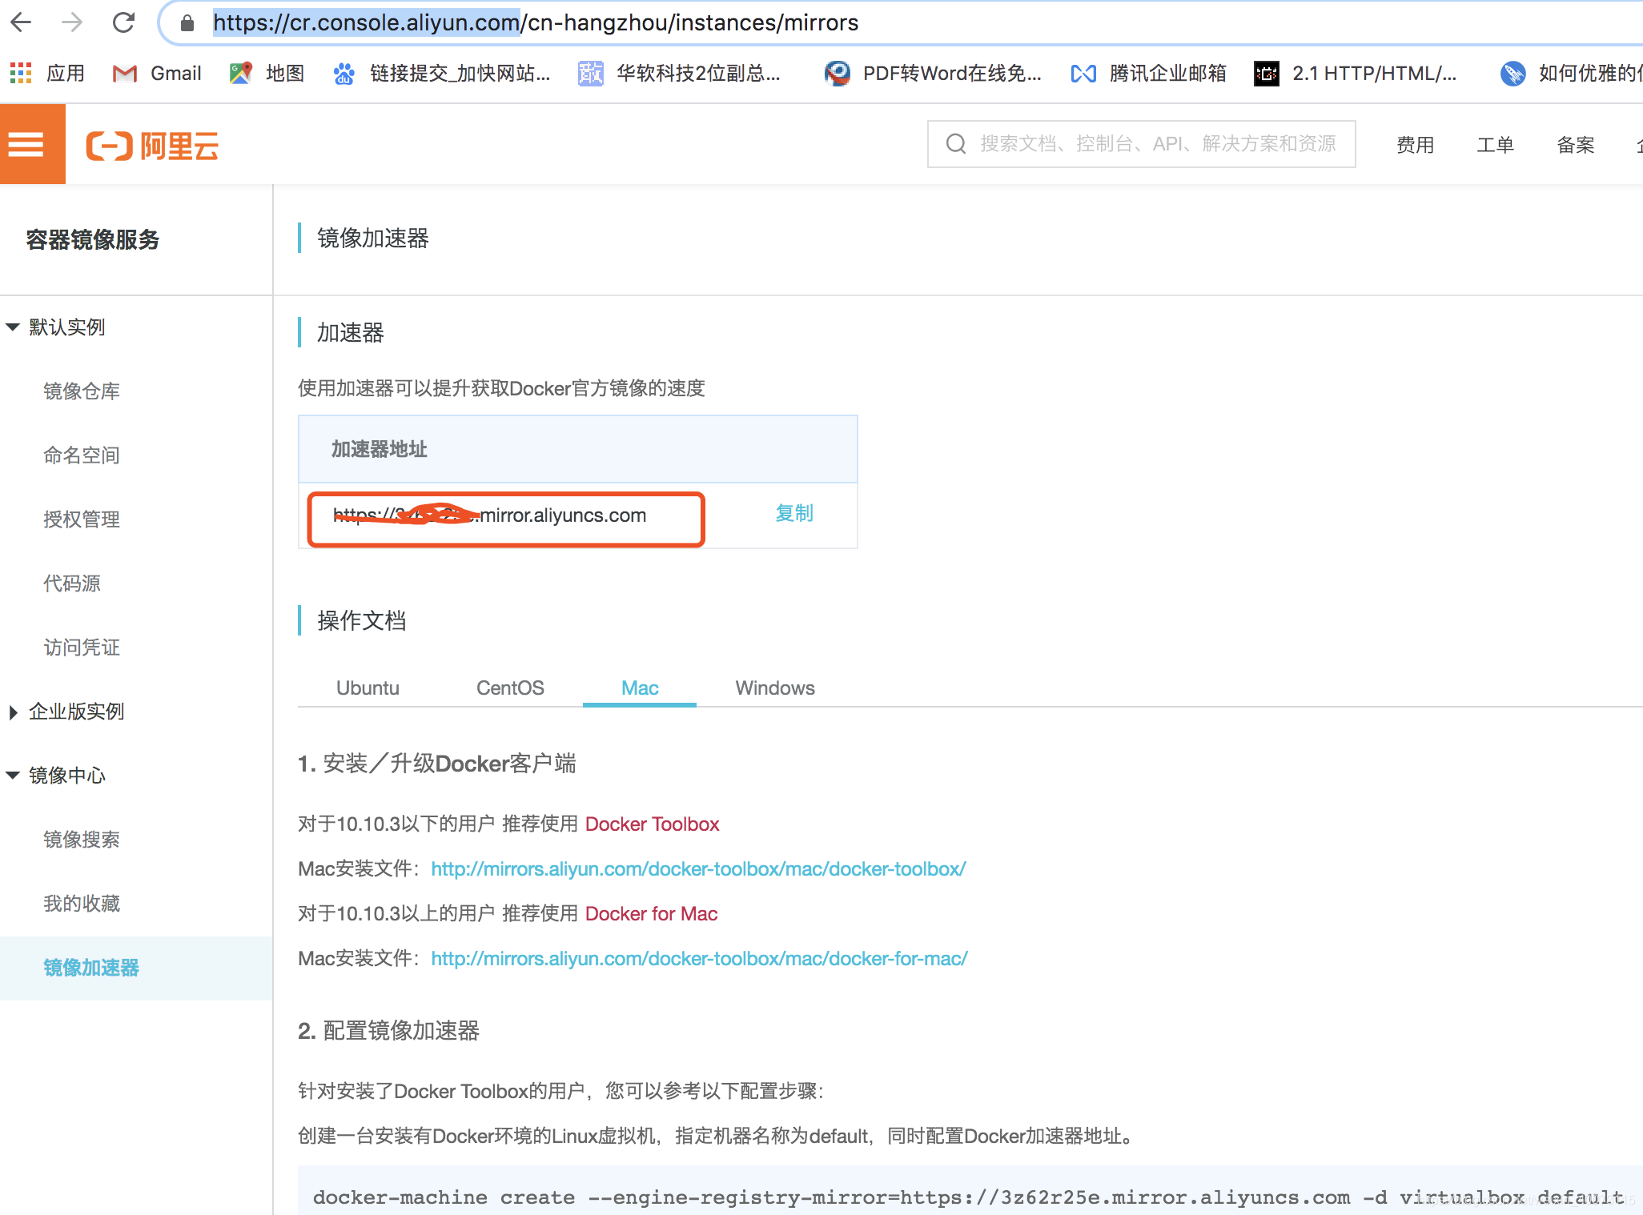Click the 容器镜像服务 sidebar title
Image resolution: width=1643 pixels, height=1215 pixels.
pos(93,240)
